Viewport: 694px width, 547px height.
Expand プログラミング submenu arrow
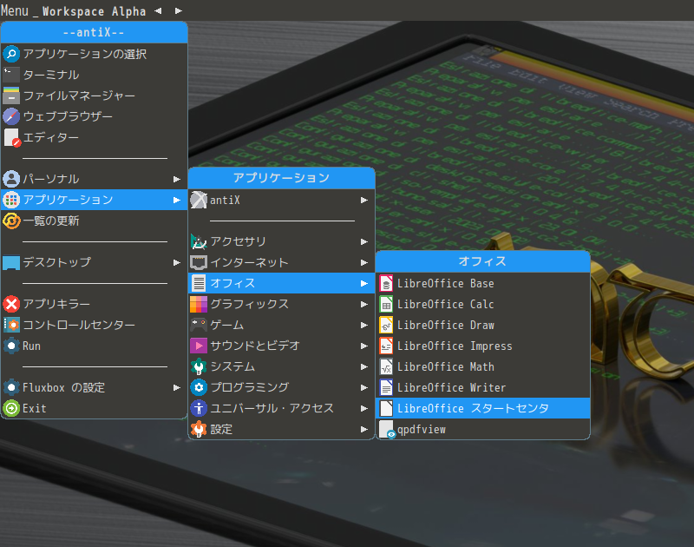(x=364, y=387)
